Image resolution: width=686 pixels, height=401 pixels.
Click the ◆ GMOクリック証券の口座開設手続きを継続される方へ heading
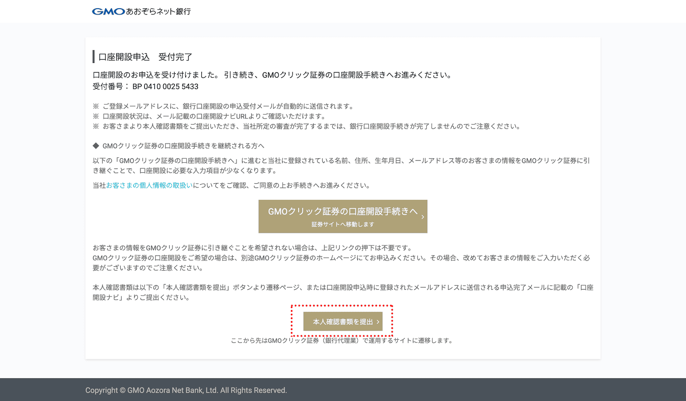coord(178,146)
